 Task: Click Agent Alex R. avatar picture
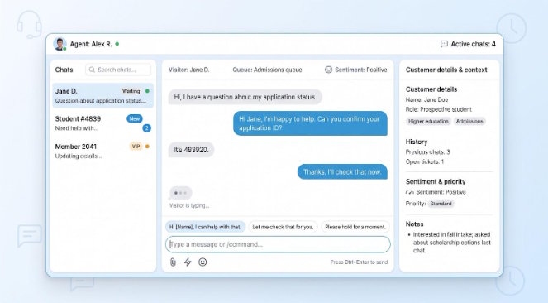point(60,44)
